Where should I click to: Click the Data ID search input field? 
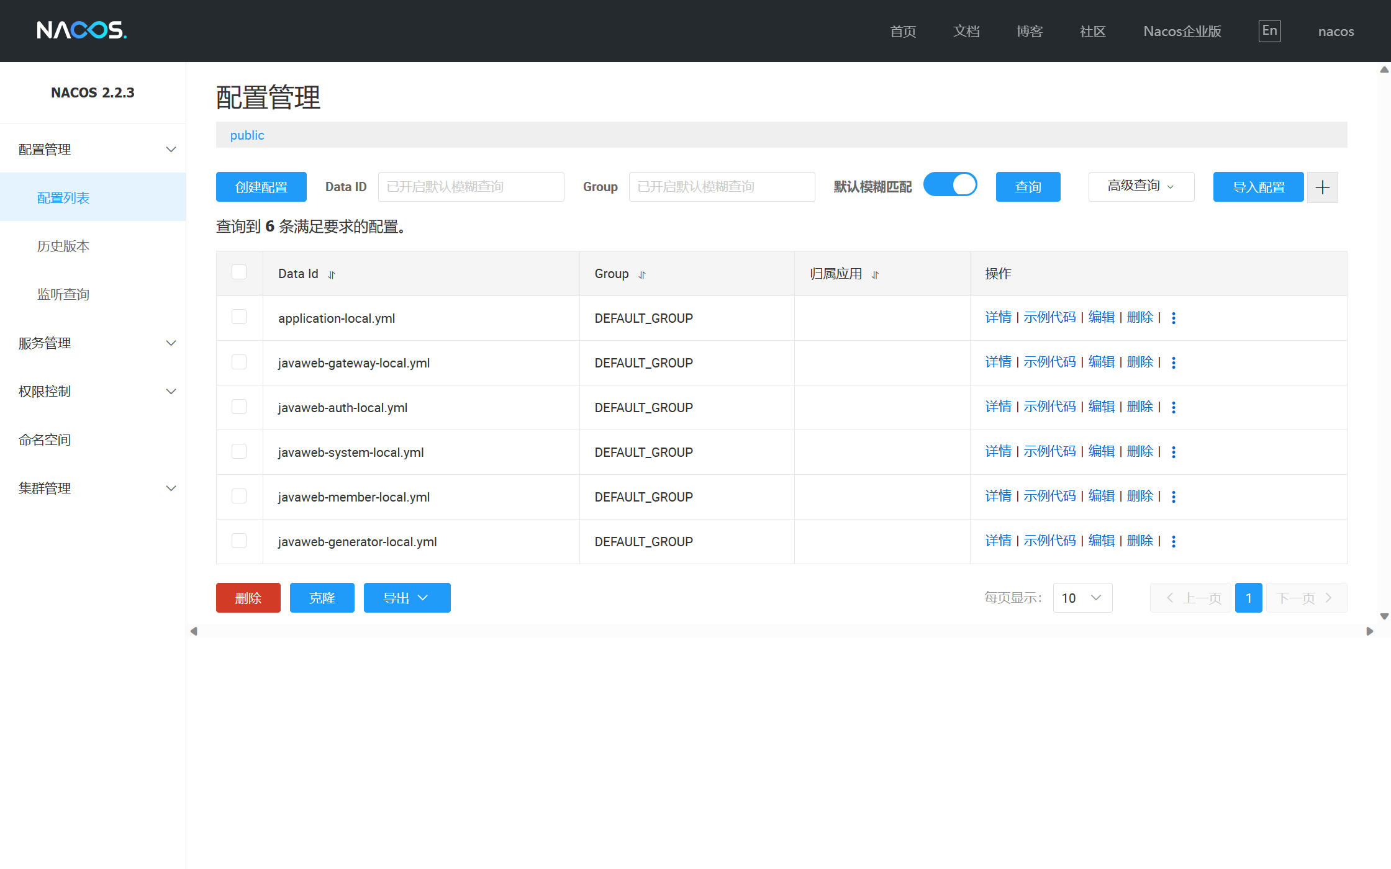(471, 186)
